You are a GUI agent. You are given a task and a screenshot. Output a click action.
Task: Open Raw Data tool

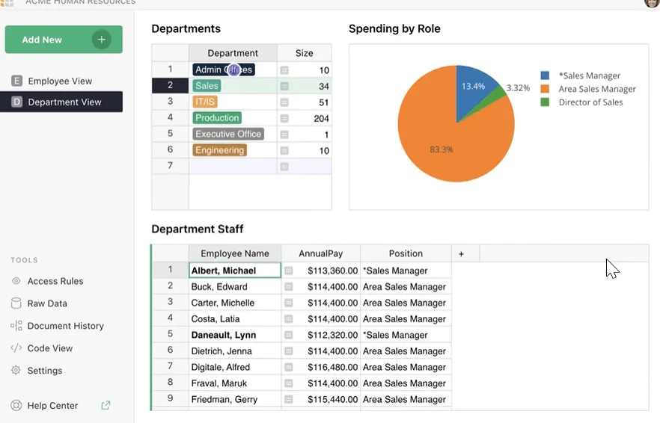47,303
